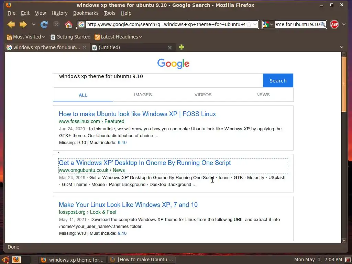Open the Tools menu

click(110, 13)
